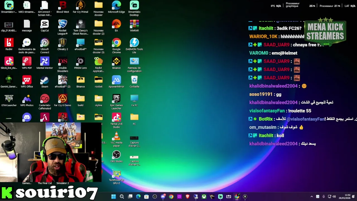Viewport: 357px width, 201px height.
Task: Open the Steam desktop shortcut
Action: point(45,82)
